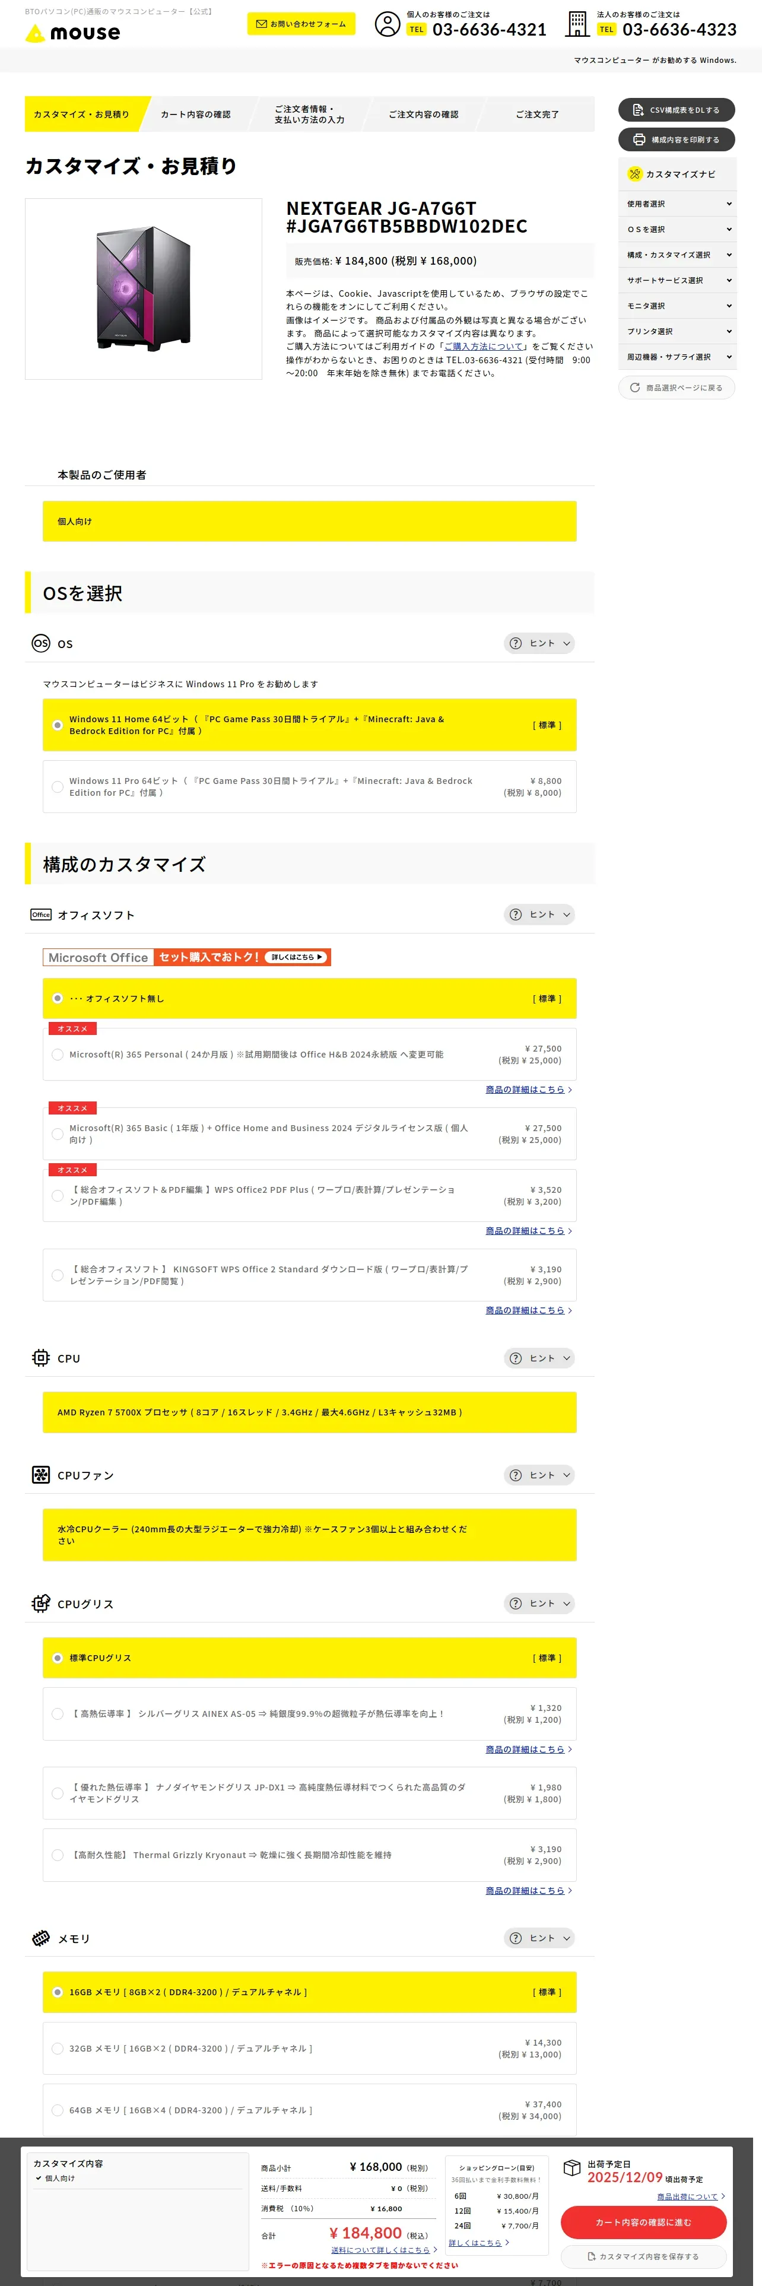The width and height of the screenshot is (762, 2286).
Task: Click the 水冷CPUクーラー fan option bar
Action: point(310,1534)
